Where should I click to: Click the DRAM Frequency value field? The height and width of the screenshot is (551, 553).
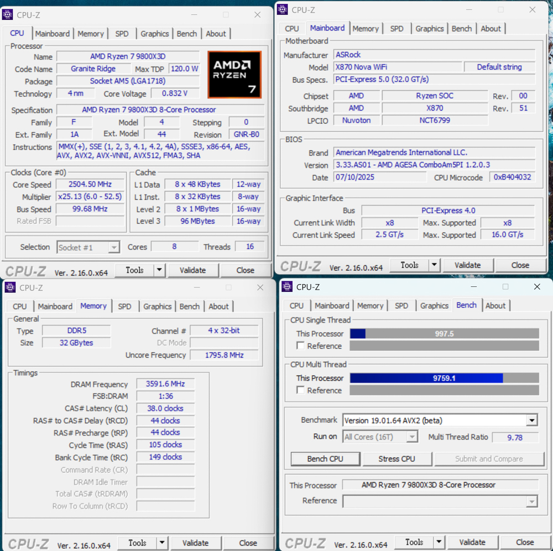[165, 384]
